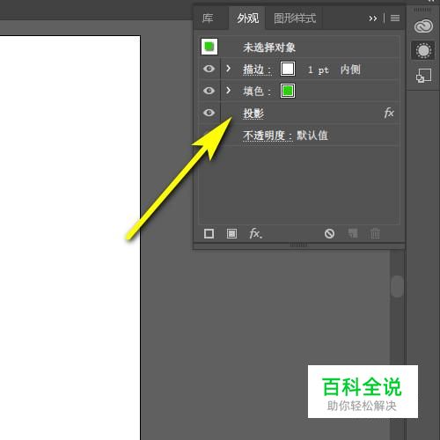Hide the 描边 (Stroke) attribute via eye

click(x=209, y=69)
